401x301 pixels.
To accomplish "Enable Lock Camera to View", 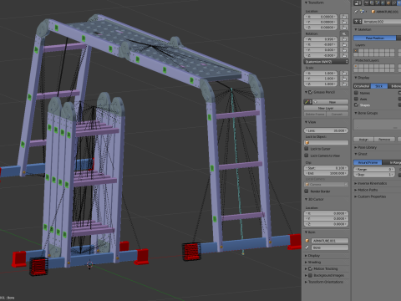I will pyautogui.click(x=307, y=156).
